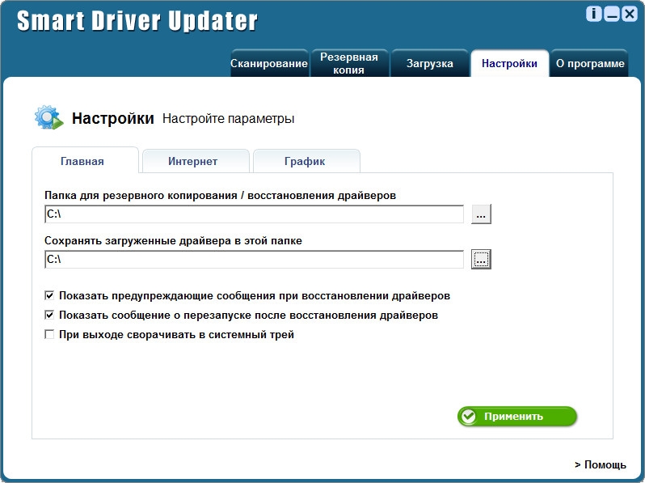The height and width of the screenshot is (483, 645).
Task: Browse for downloaded drivers folder
Action: point(481,260)
